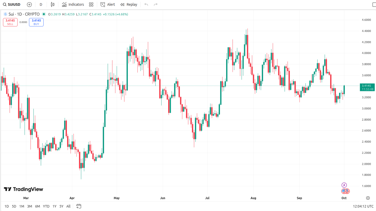Image resolution: width=376 pixels, height=211 pixels.
Task: Click the undo arrow
Action: pyautogui.click(x=146, y=4)
